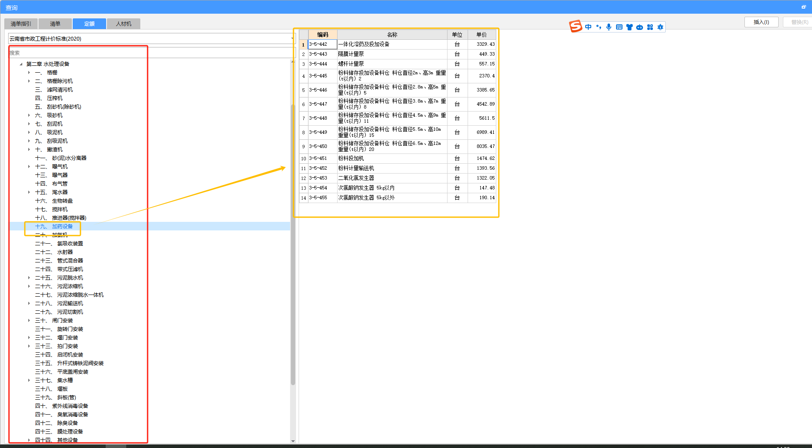Open the Sogou AI assistant icon
The width and height of the screenshot is (812, 448).
coord(660,27)
